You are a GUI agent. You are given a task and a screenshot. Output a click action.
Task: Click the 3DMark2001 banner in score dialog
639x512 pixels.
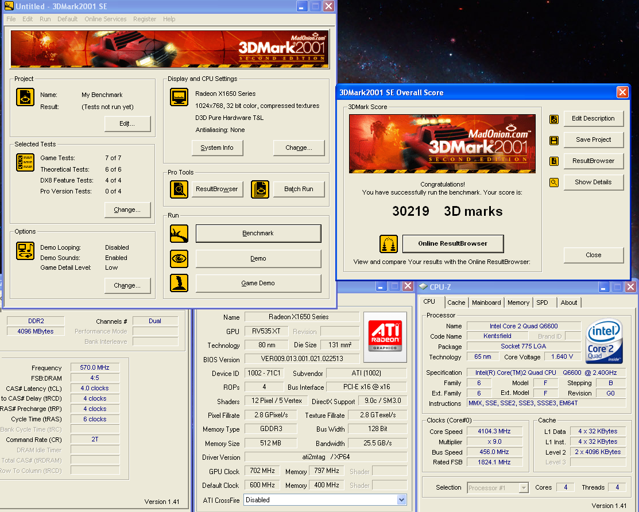442,143
